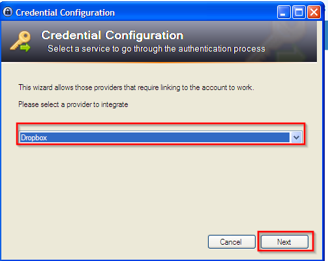Click the green arrow beside the key icon
Screen dimensions: 328x261
[x=25, y=48]
